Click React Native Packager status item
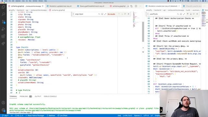 point(35,116)
